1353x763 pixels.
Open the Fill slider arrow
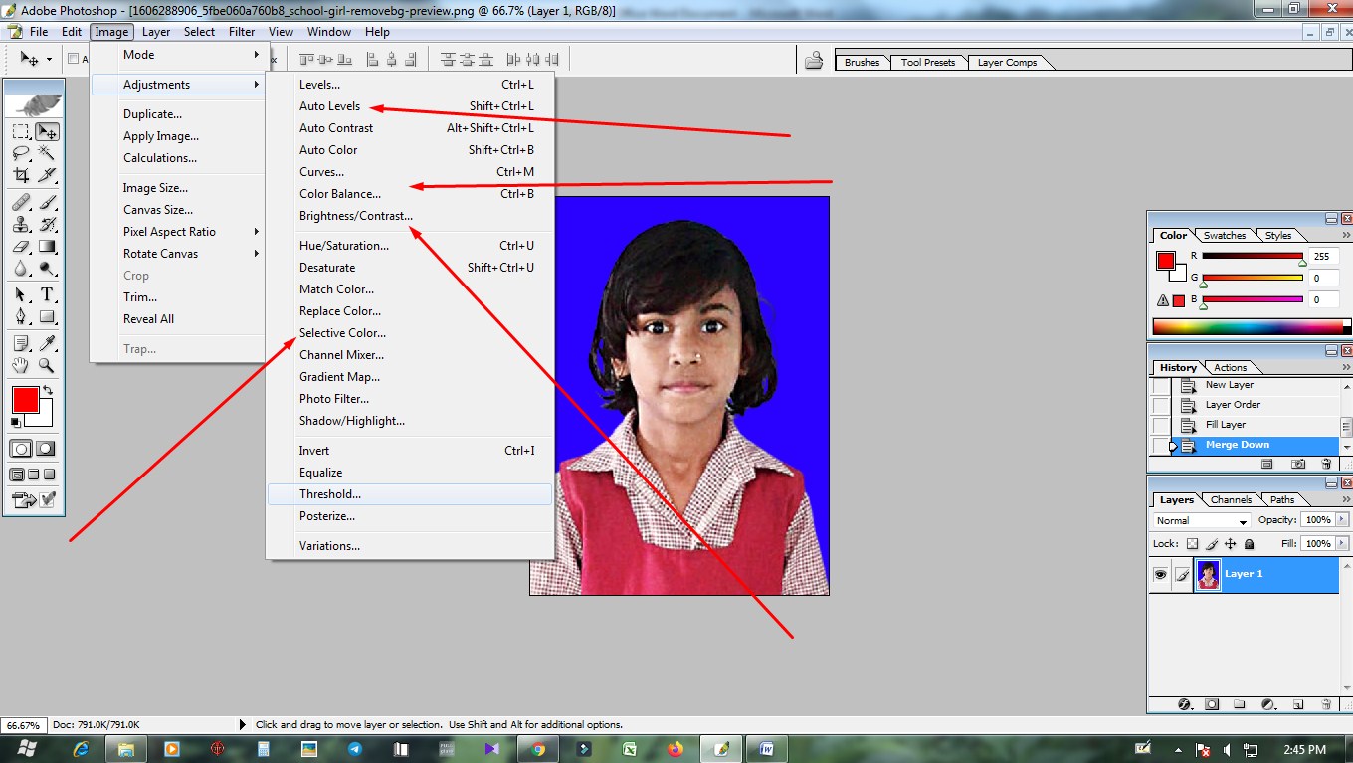[x=1343, y=544]
